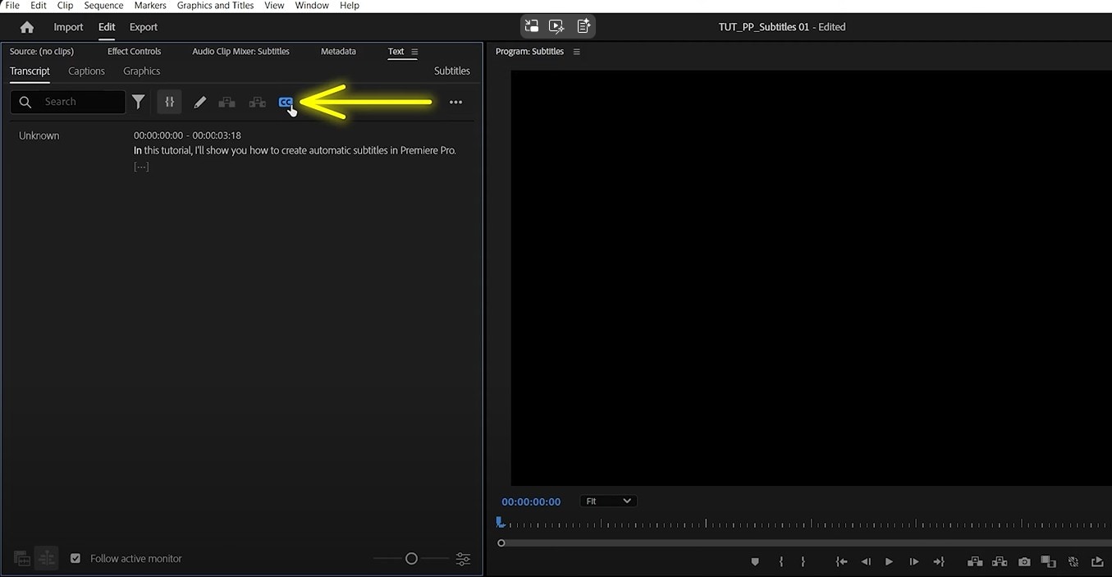Viewport: 1112px width, 577px height.
Task: Click the notepad icon in the top-center header group
Action: point(583,26)
